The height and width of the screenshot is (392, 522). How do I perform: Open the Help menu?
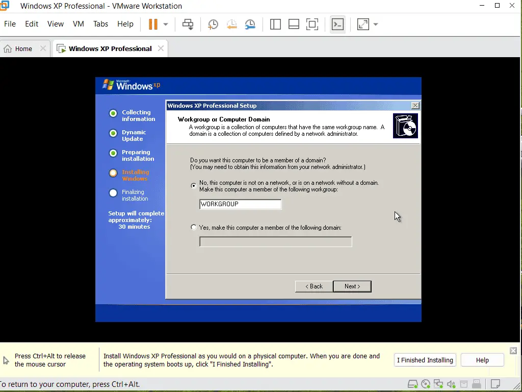point(125,24)
